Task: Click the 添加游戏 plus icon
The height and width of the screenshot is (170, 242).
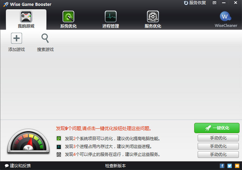Action: [x=17, y=39]
